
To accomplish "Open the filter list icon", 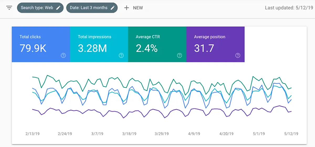I will coord(9,8).
